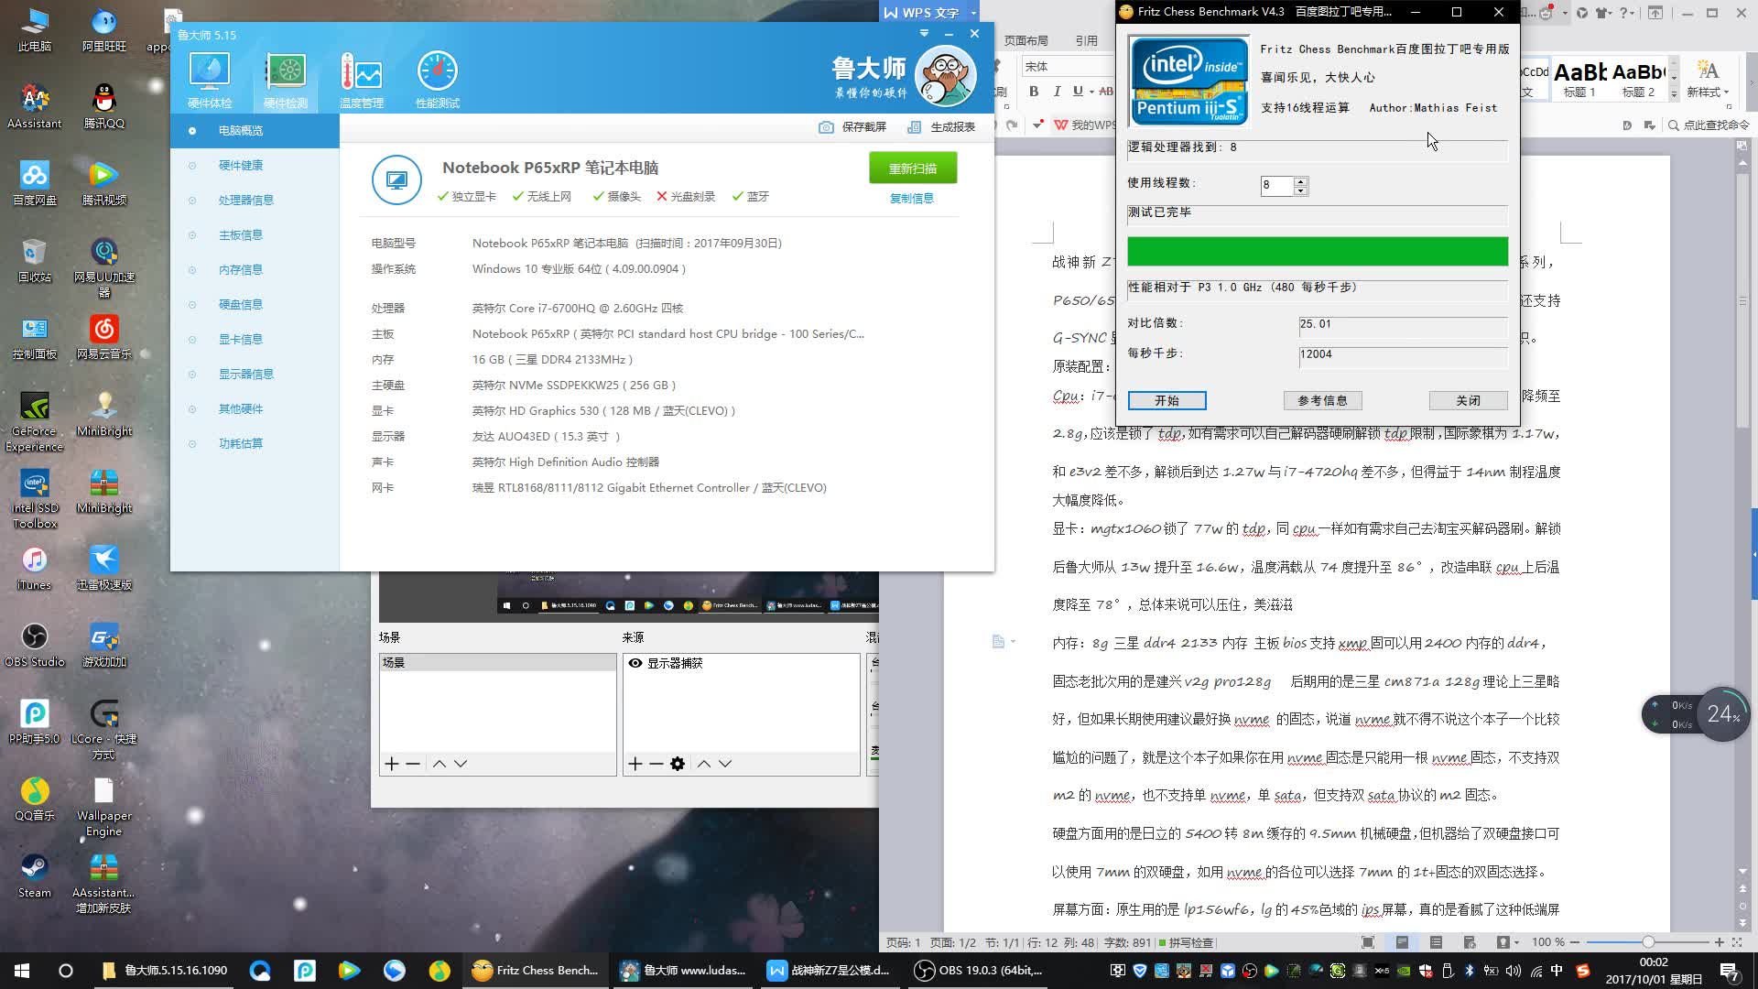
Task: Open Steam desktop icon
Action: (35, 875)
